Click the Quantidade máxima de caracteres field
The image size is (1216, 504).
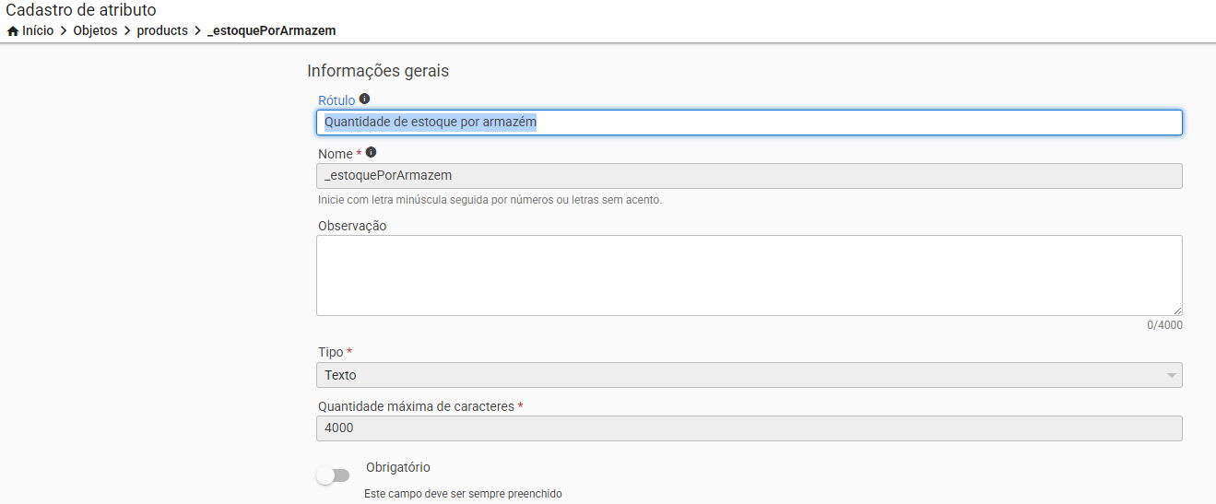[749, 428]
